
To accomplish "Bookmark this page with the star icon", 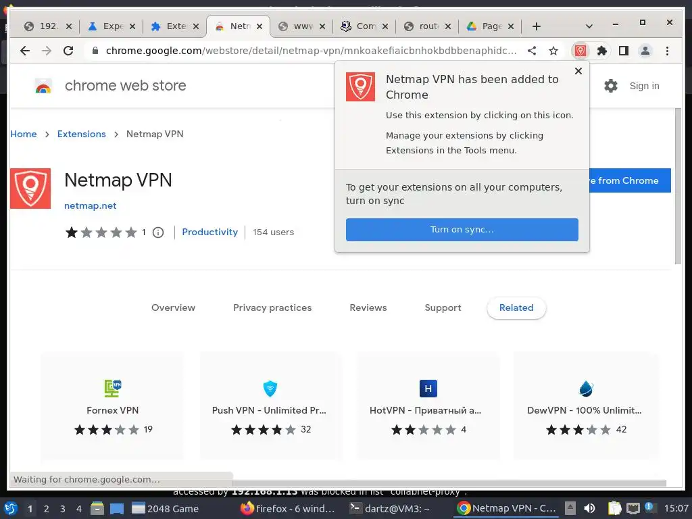I will tap(553, 51).
